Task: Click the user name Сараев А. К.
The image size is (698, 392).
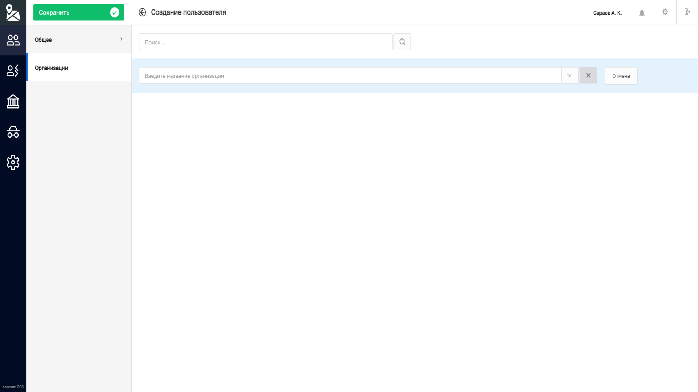Action: (607, 13)
